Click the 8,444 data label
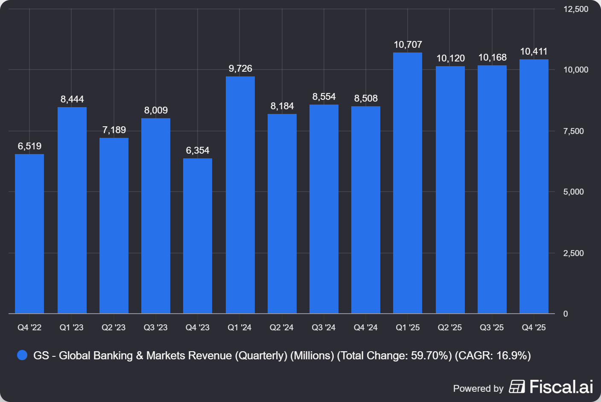Screen dimensions: 601x402 72,99
